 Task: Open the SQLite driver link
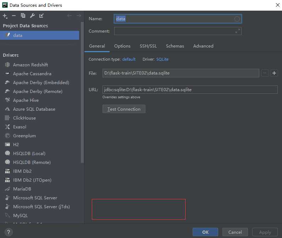[162, 59]
